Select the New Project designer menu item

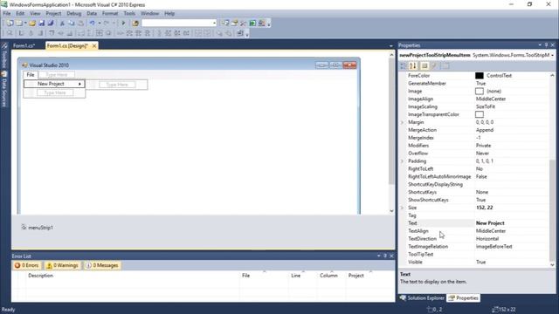point(54,84)
